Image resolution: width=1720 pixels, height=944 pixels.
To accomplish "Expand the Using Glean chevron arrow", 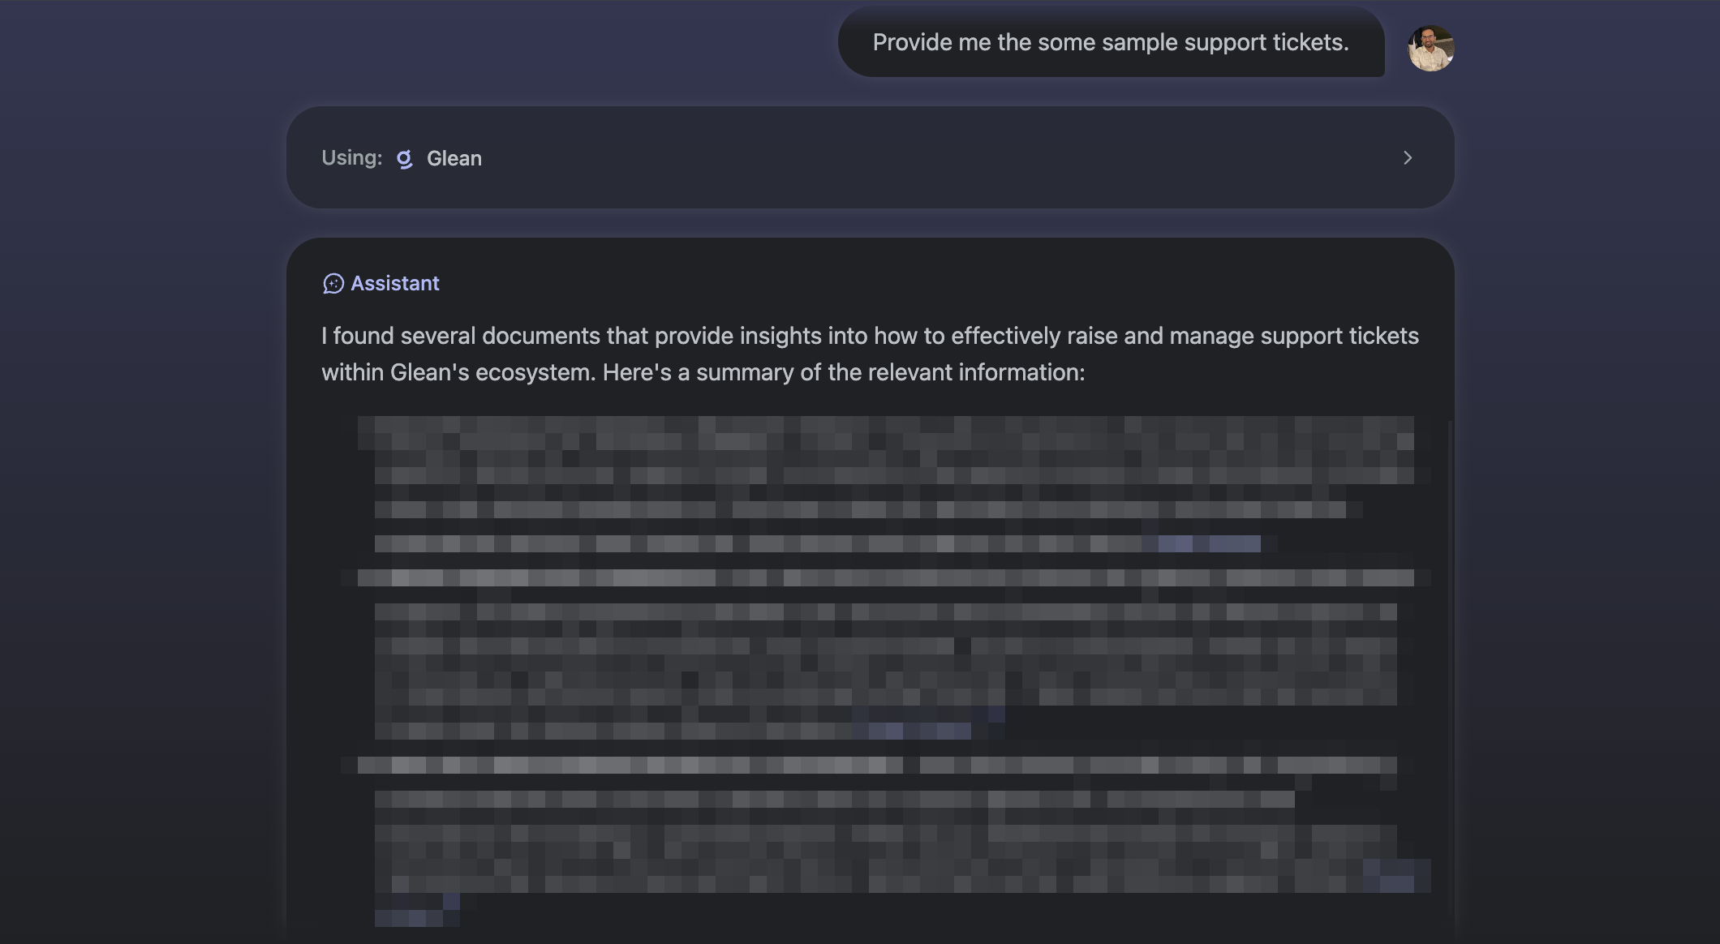I will [1408, 158].
